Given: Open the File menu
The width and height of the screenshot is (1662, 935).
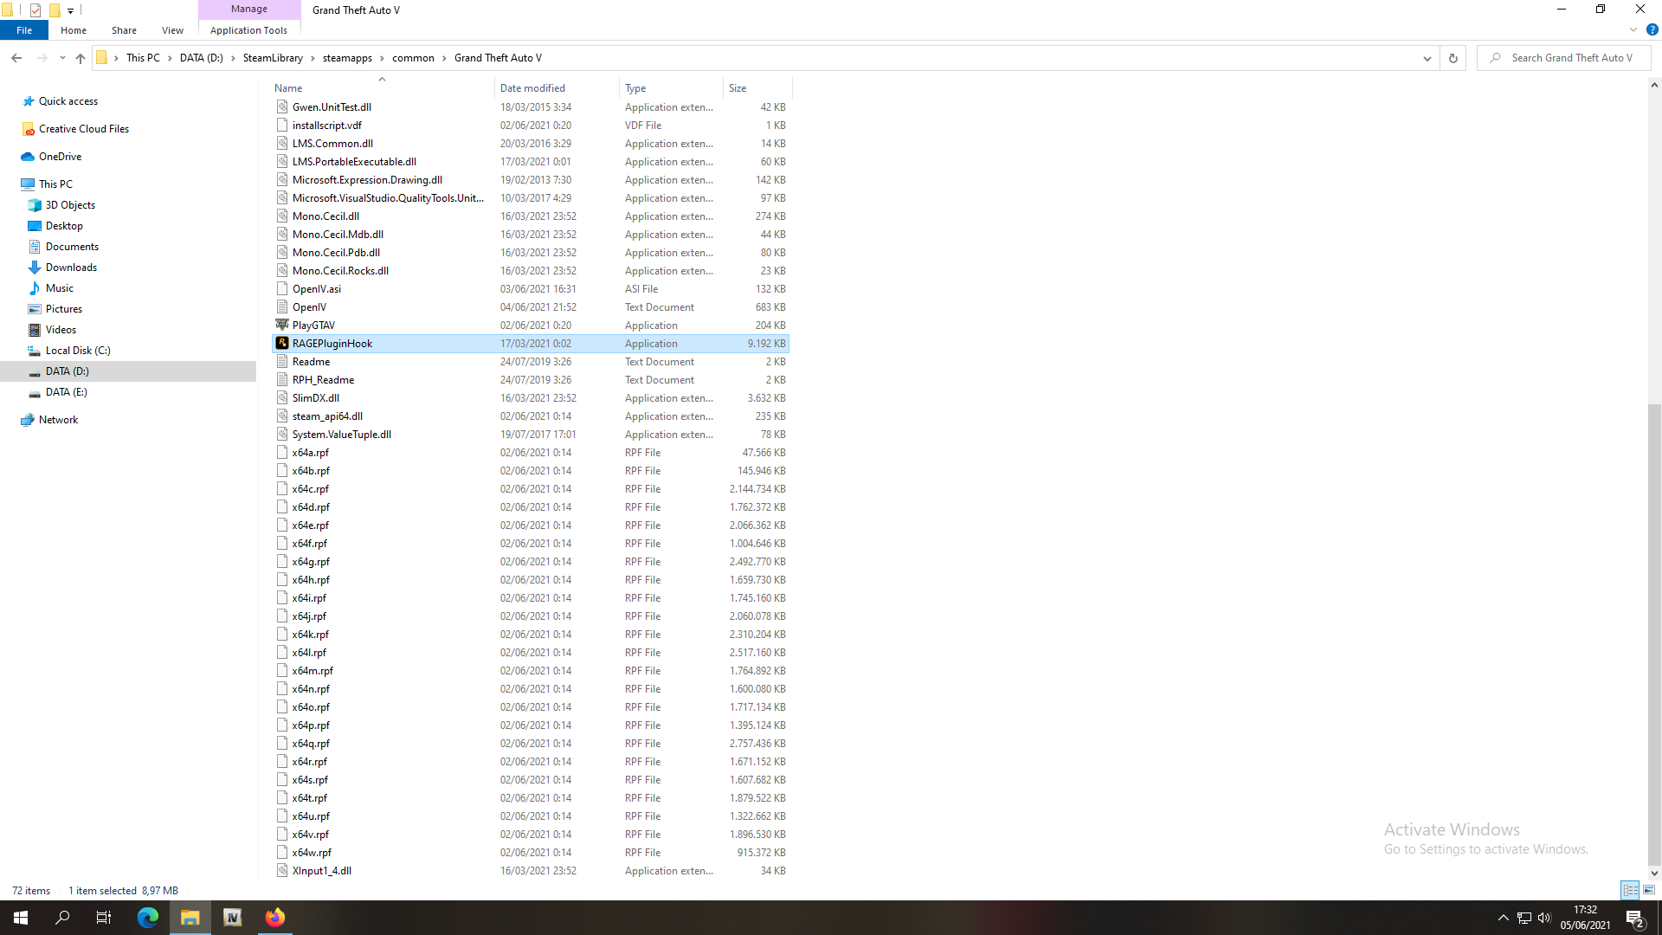Looking at the screenshot, I should point(24,30).
